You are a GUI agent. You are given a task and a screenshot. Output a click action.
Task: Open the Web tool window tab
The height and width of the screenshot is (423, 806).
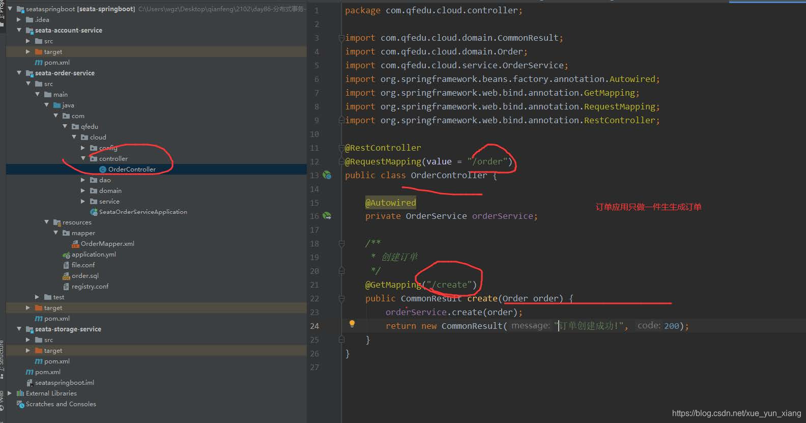pyautogui.click(x=2, y=400)
